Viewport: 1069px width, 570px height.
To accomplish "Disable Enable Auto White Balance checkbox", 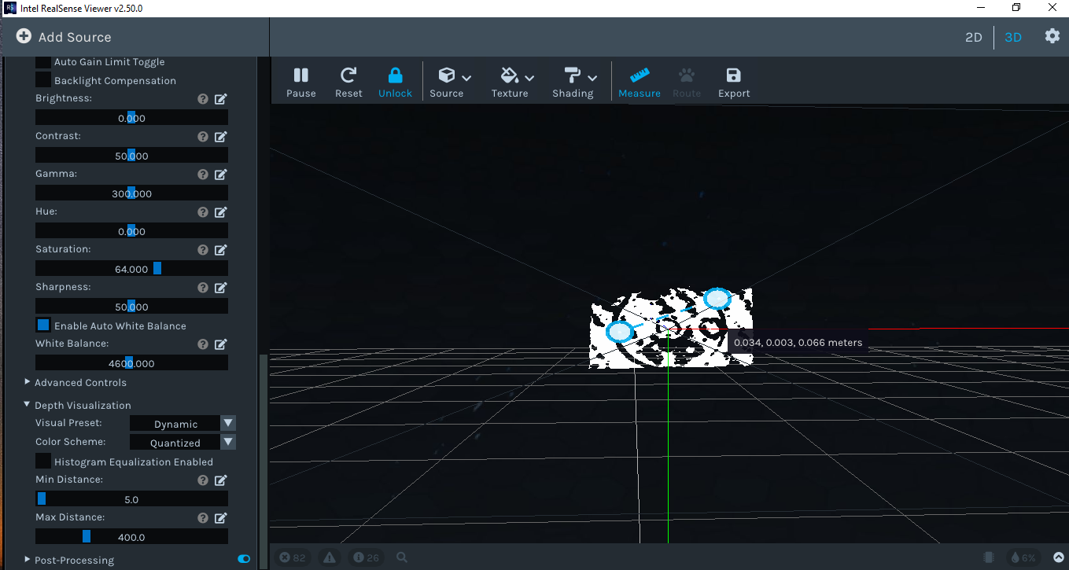I will [43, 325].
